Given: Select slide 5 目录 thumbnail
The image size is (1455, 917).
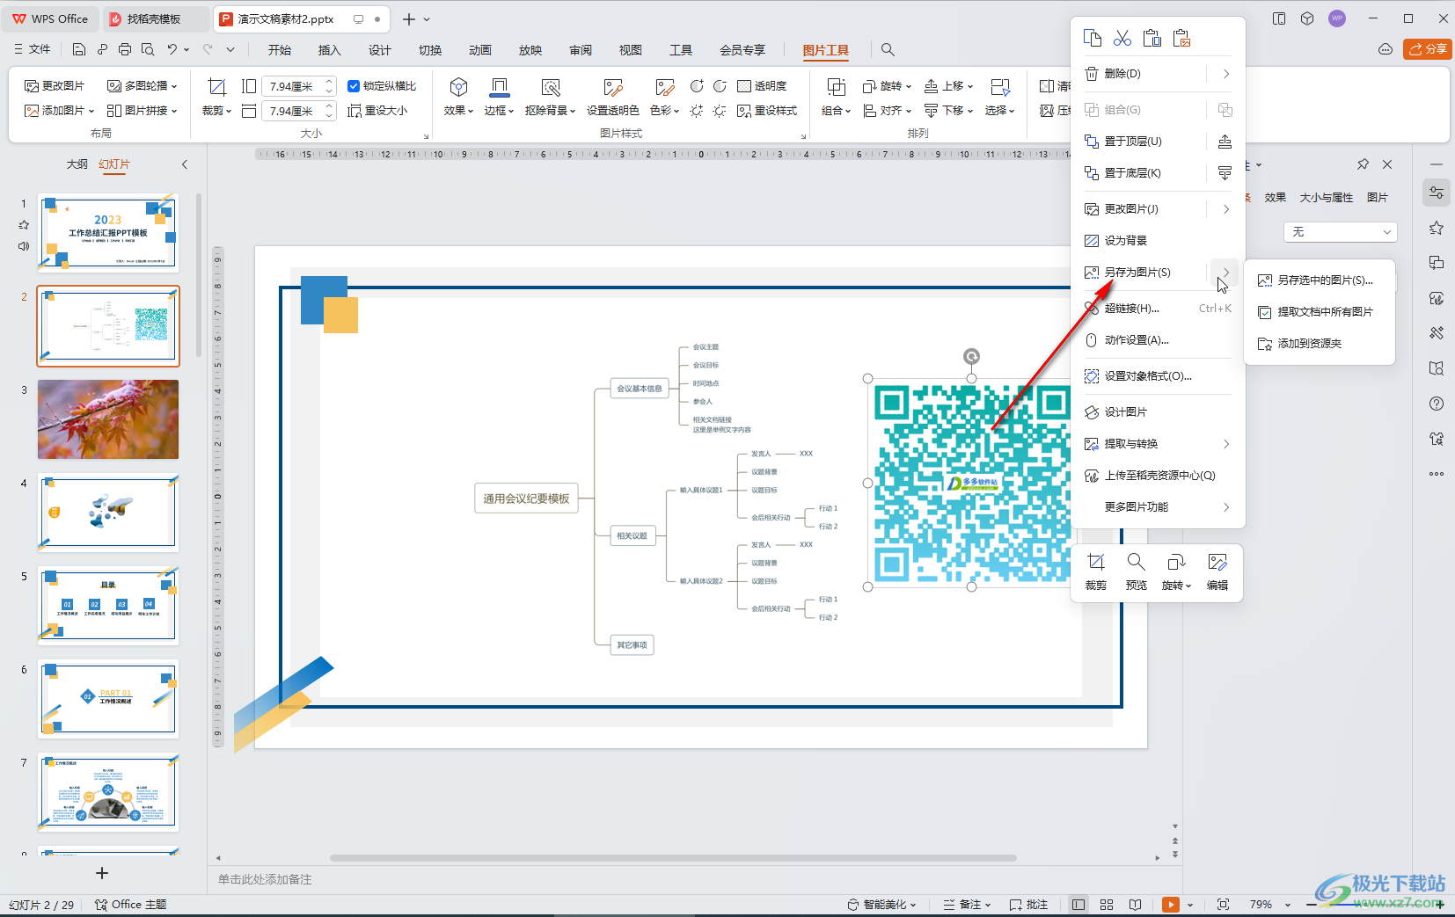Looking at the screenshot, I should point(108,606).
